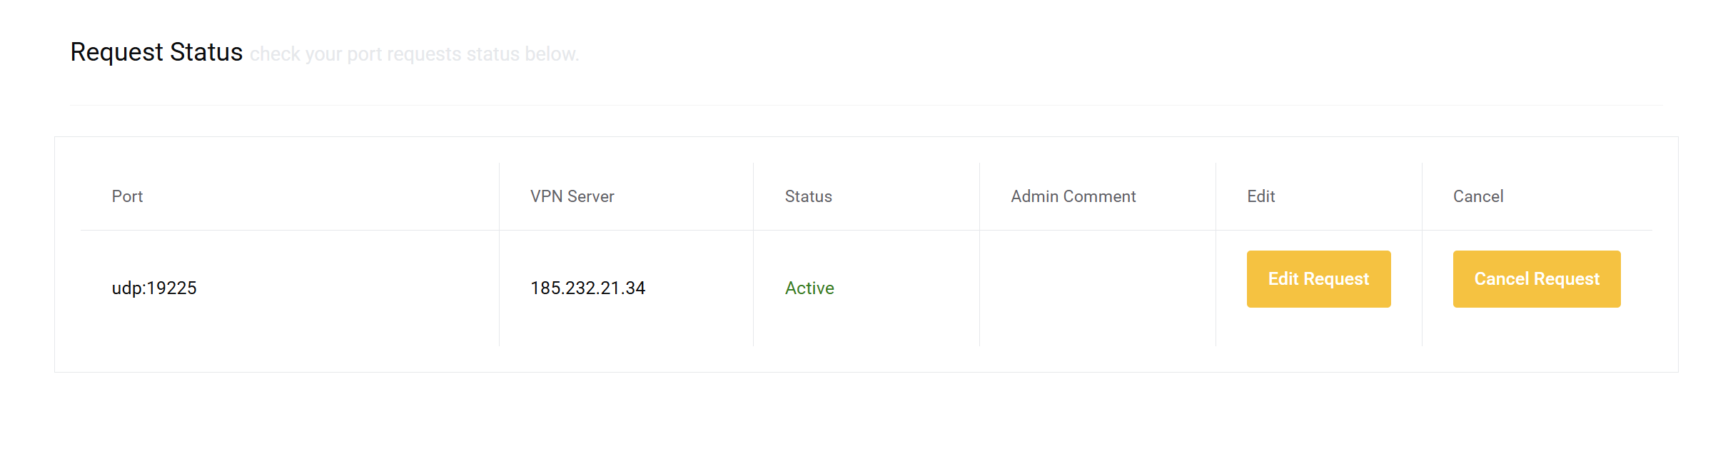The image size is (1733, 474).
Task: Click the Cancel column header
Action: point(1477,196)
